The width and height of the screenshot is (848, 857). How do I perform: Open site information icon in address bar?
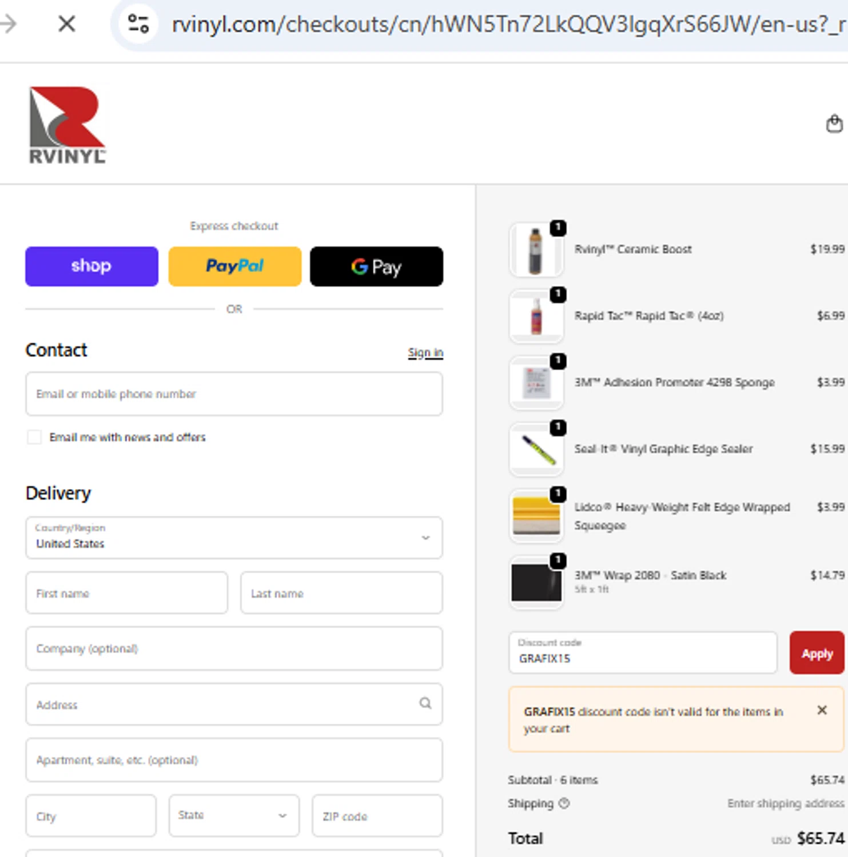[x=138, y=24]
